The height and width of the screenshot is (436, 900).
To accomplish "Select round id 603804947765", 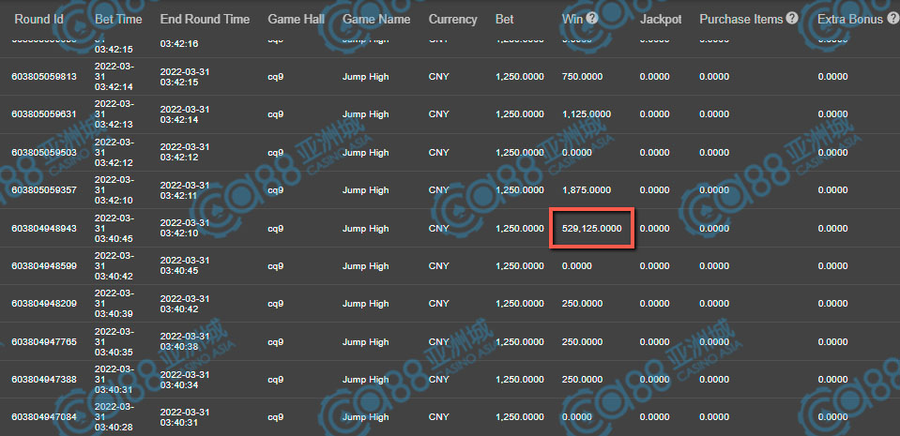I will [x=44, y=342].
